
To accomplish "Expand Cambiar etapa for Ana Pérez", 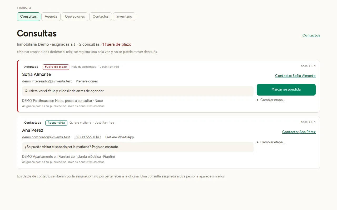I will pos(271,142).
